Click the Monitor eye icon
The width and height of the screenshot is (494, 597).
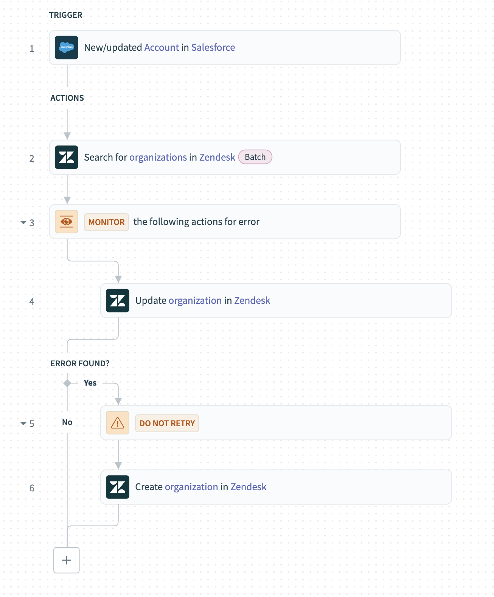click(67, 222)
